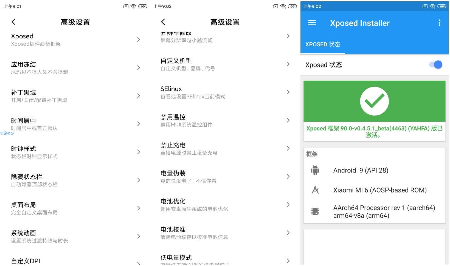This screenshot has height=266, width=450.
Task: Open the 电池优化 chevron arrow
Action: (288, 205)
